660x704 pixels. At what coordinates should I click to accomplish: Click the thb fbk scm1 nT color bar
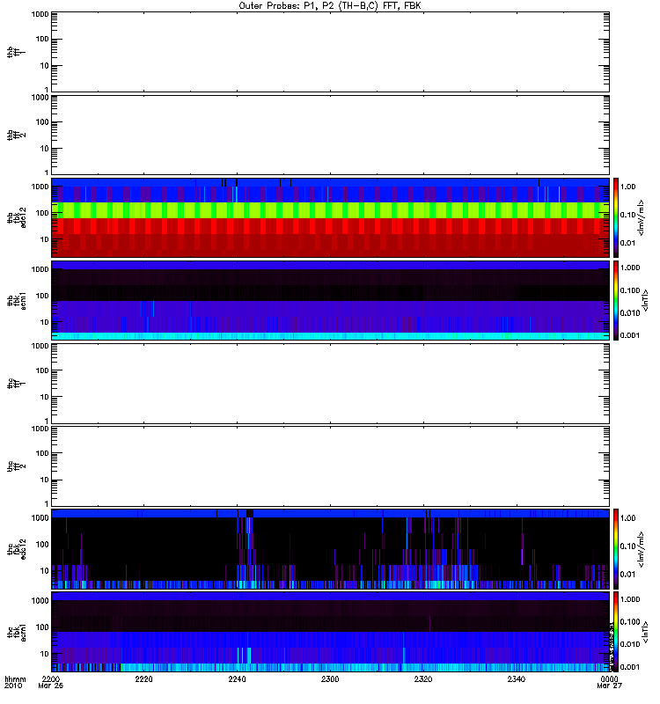tap(616, 300)
